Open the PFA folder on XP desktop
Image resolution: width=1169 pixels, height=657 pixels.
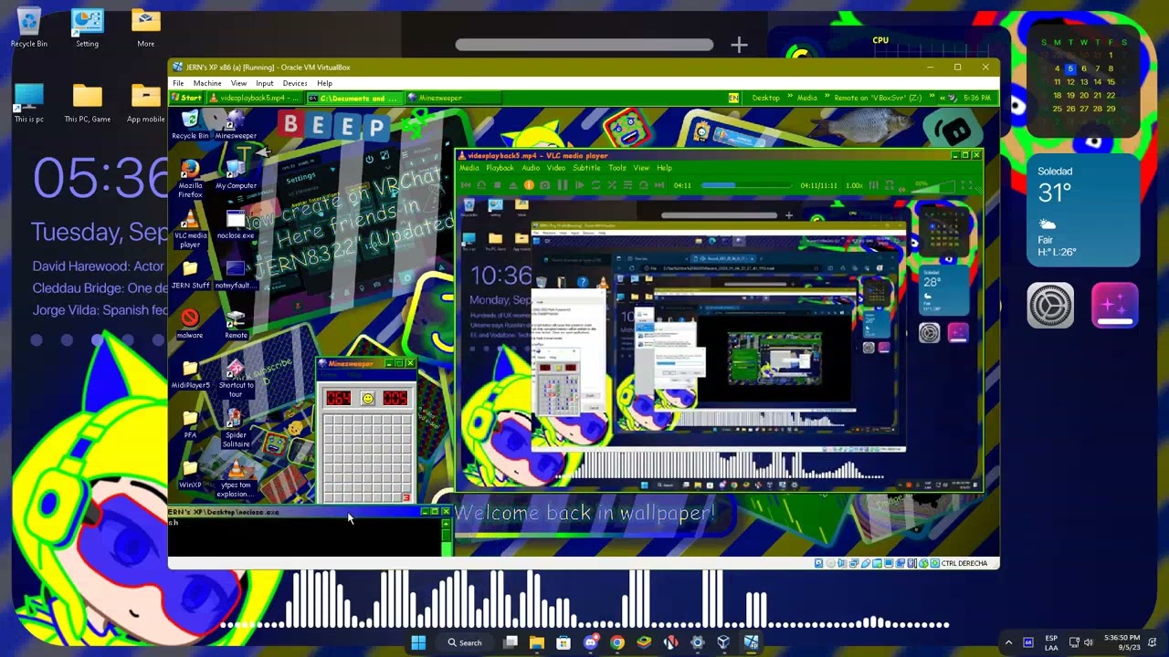tap(190, 424)
